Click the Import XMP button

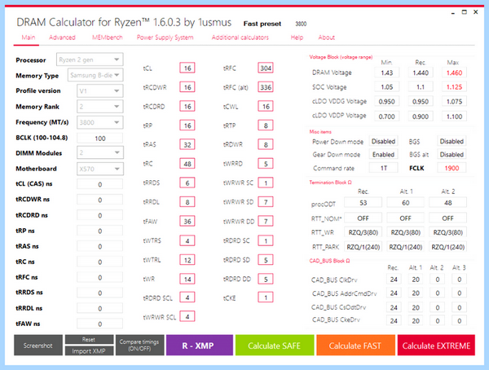pos(89,351)
